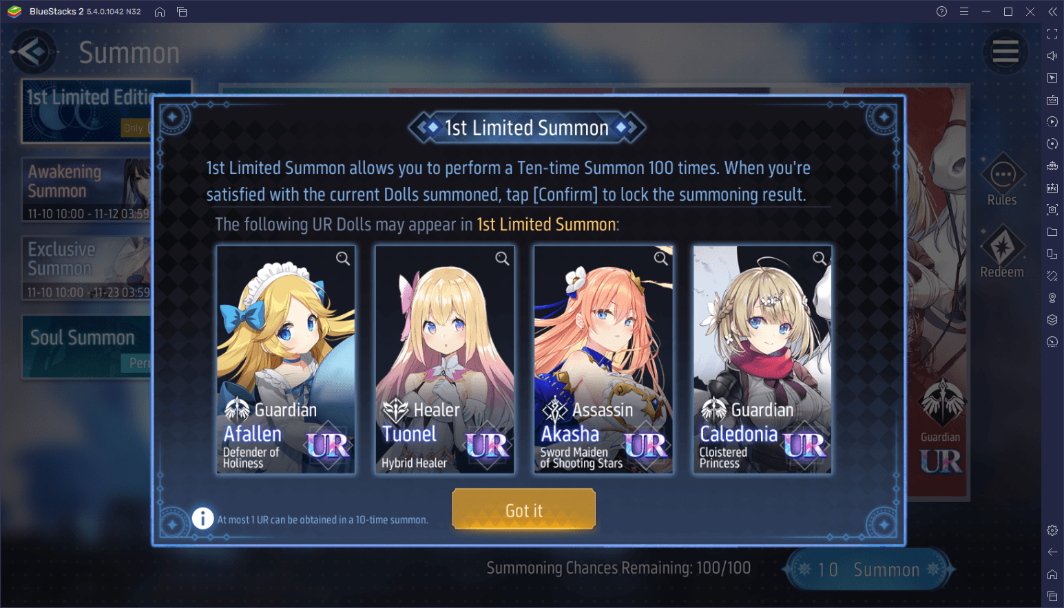1064x608 pixels.
Task: Click Caledonia card's magnifier icon
Action: pos(820,259)
